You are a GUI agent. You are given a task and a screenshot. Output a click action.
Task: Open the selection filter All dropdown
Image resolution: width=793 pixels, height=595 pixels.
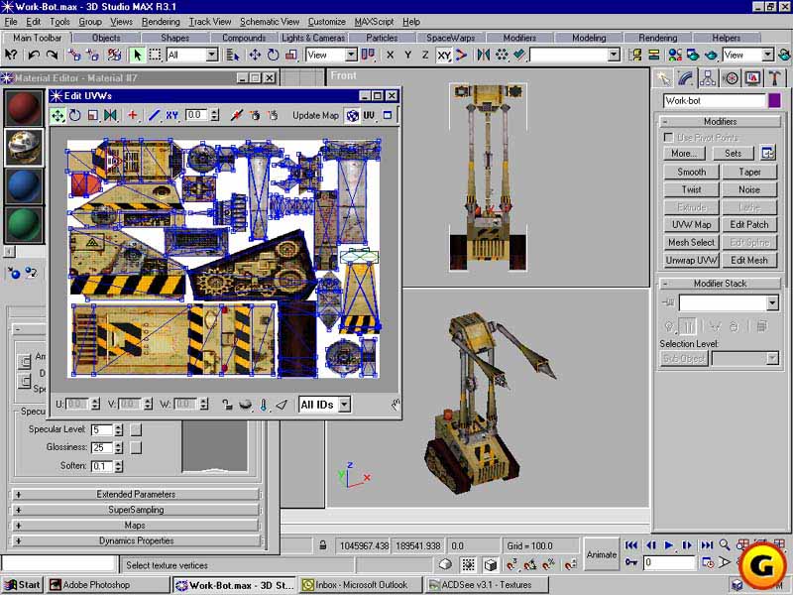tap(212, 55)
